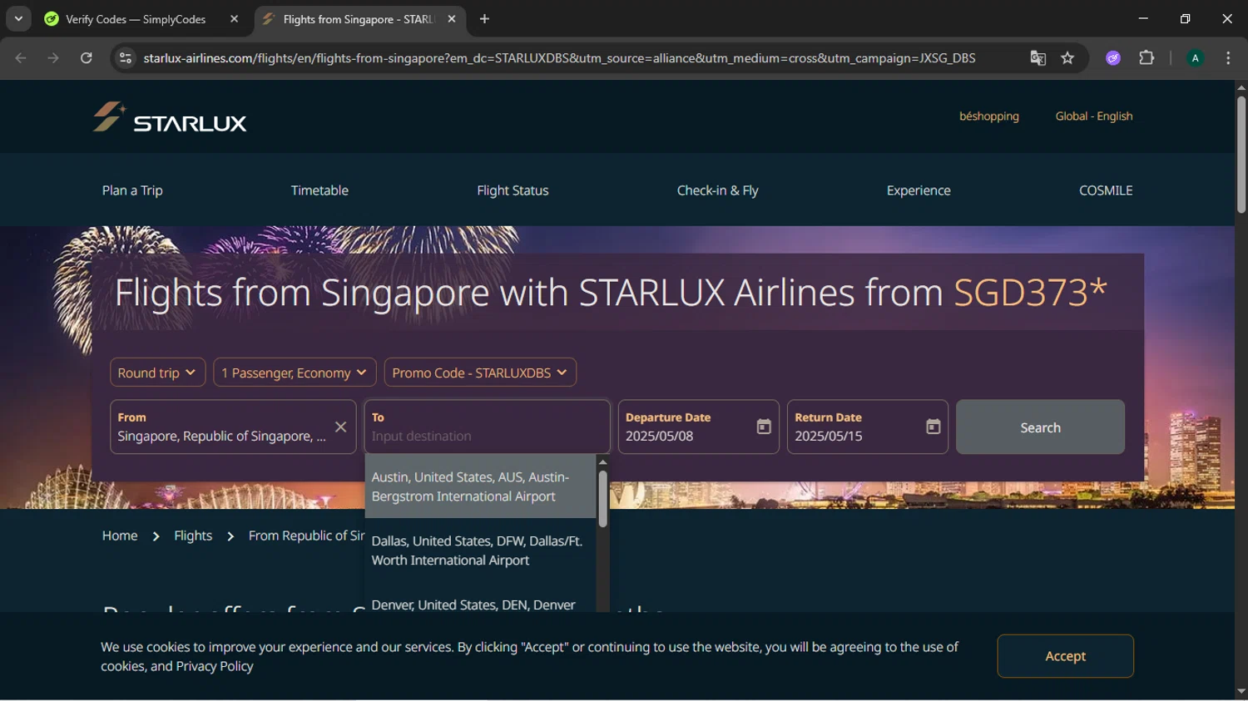Change language via Global - English

click(x=1094, y=116)
